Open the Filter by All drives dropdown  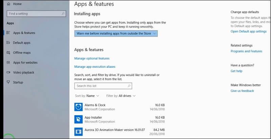pos(121,96)
